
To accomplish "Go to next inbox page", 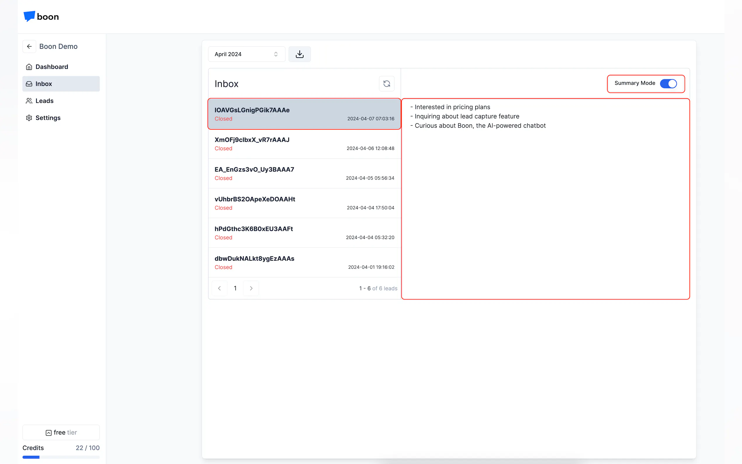I will coord(251,288).
